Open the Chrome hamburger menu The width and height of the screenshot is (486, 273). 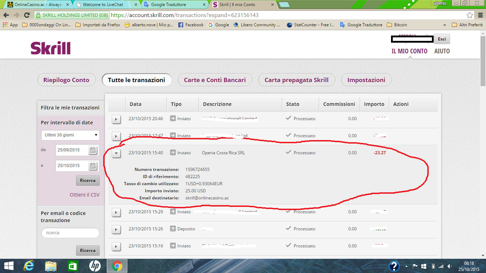(480, 15)
